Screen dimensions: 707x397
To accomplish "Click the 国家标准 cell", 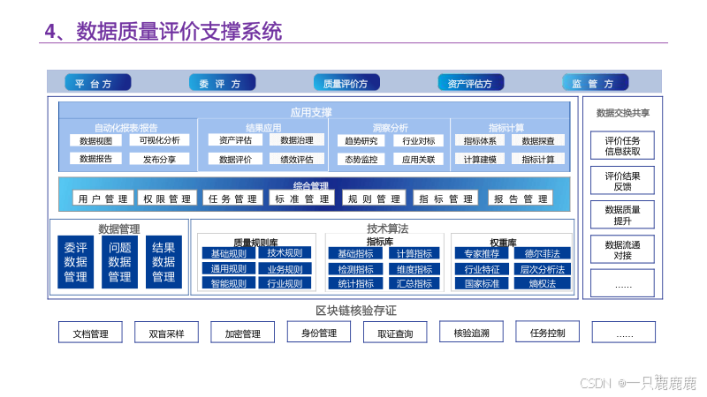I will point(482,283).
